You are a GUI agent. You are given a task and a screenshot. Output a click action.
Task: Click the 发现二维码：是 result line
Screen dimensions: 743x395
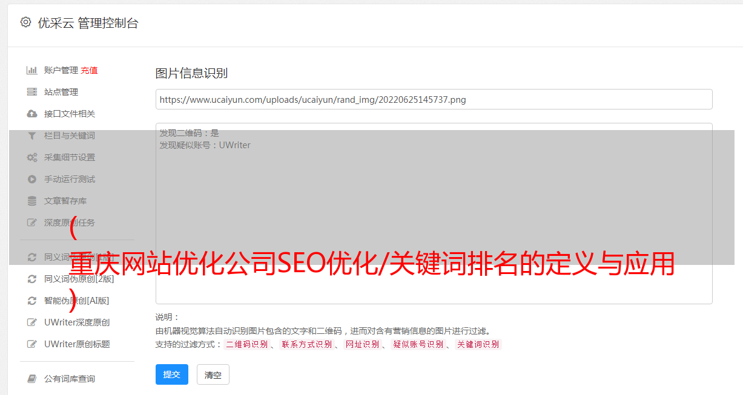[x=190, y=133]
